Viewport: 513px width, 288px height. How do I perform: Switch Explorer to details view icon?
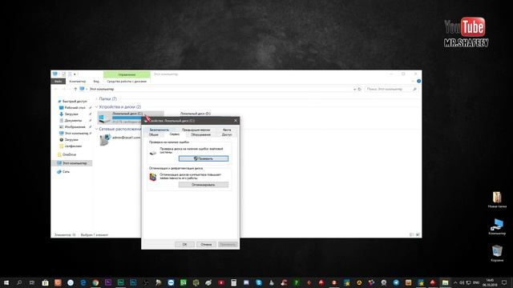pyautogui.click(x=412, y=234)
